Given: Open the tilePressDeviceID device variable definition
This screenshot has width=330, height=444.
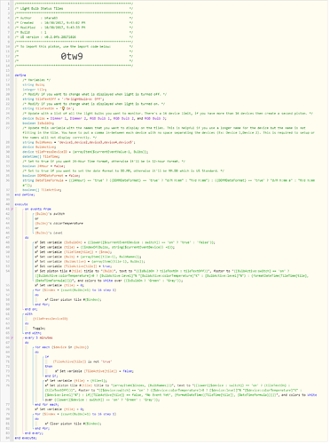Looking at the screenshot, I should tap(85, 152).
